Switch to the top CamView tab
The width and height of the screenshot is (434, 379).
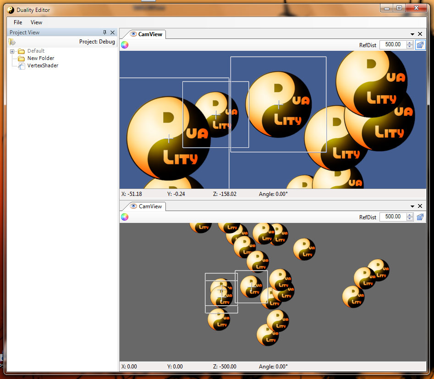click(146, 34)
